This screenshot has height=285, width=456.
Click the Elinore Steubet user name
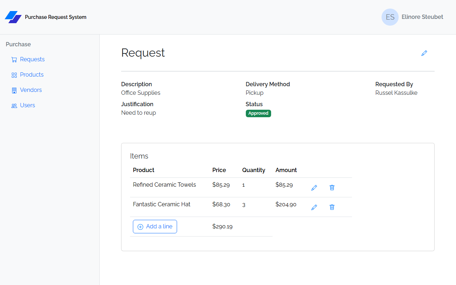[x=423, y=17]
